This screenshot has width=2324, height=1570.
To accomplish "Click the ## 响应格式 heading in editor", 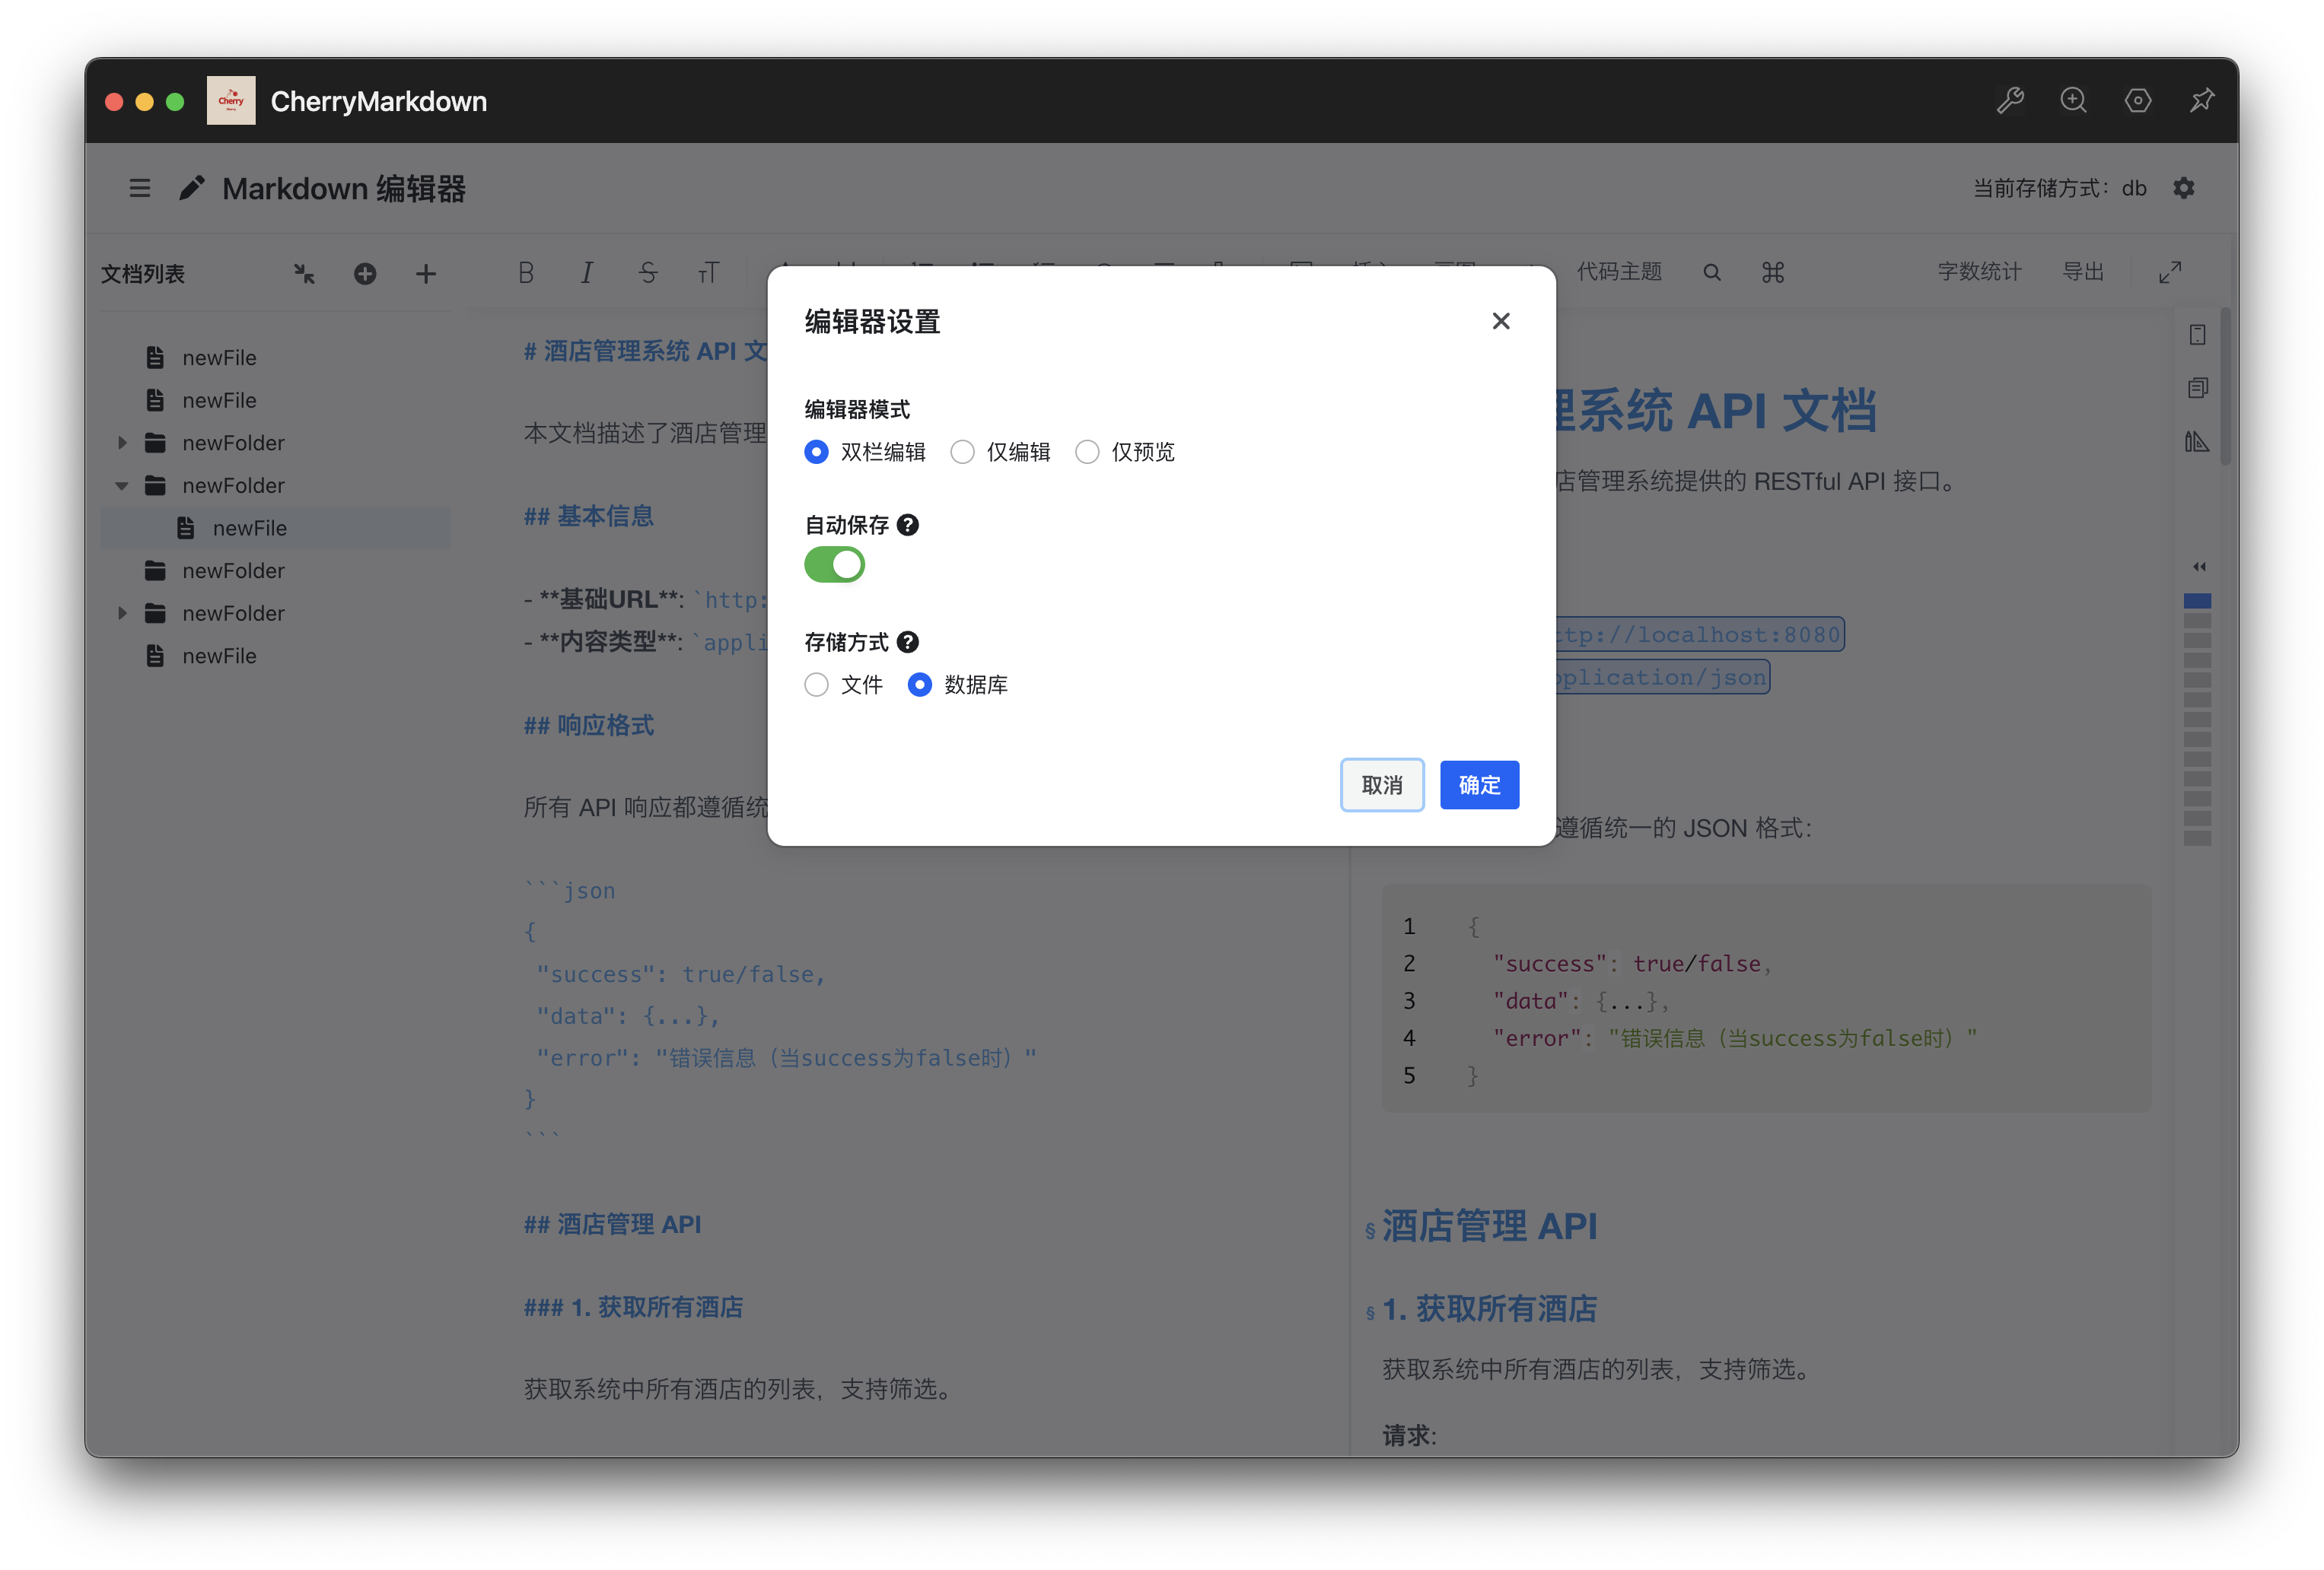I will 589,726.
